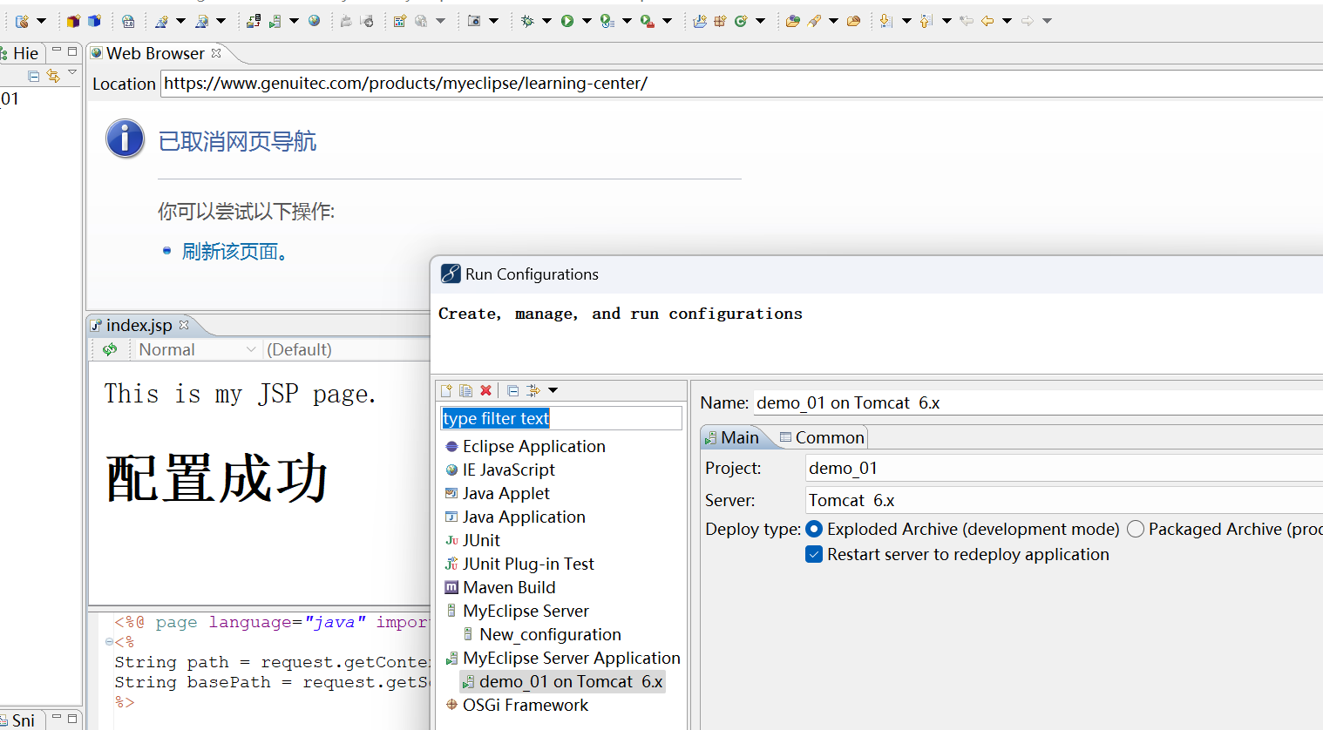Close the Web Browser tab
The height and width of the screenshot is (730, 1323).
(216, 53)
